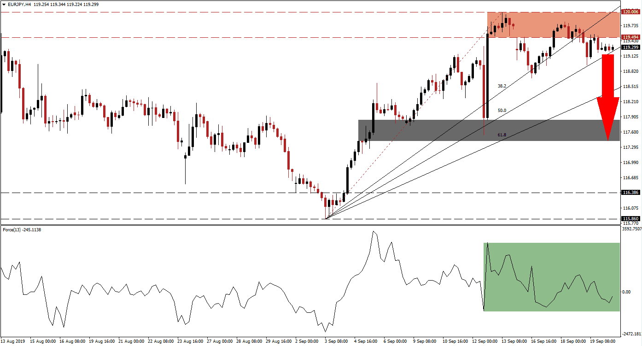This screenshot has width=642, height=346.
Task: Click the 50.0 Fibonacci retracement label
Action: (502, 110)
